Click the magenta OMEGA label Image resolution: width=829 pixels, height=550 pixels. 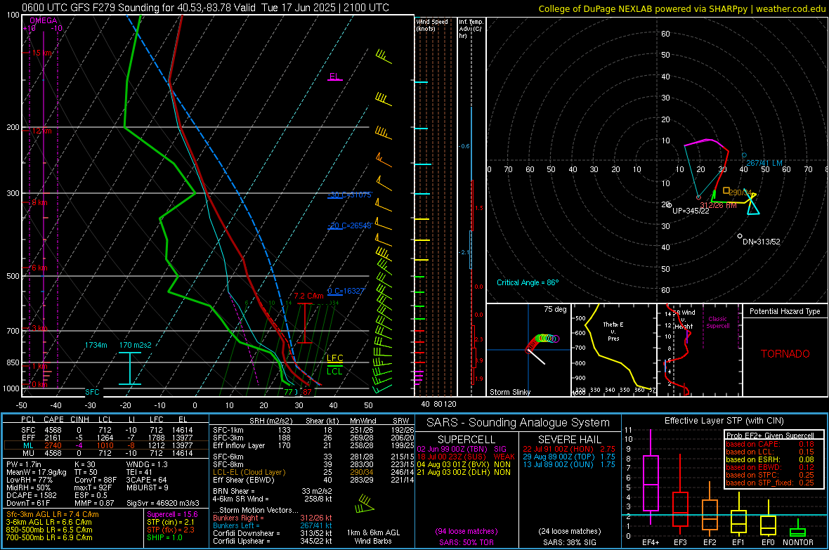point(43,20)
